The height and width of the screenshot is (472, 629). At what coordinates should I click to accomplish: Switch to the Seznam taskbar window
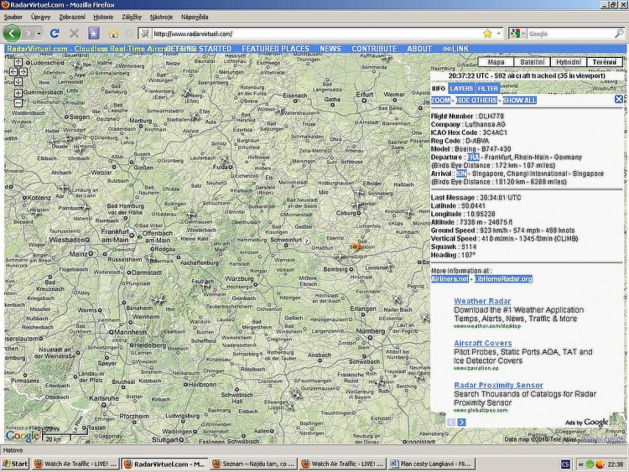pos(252,464)
